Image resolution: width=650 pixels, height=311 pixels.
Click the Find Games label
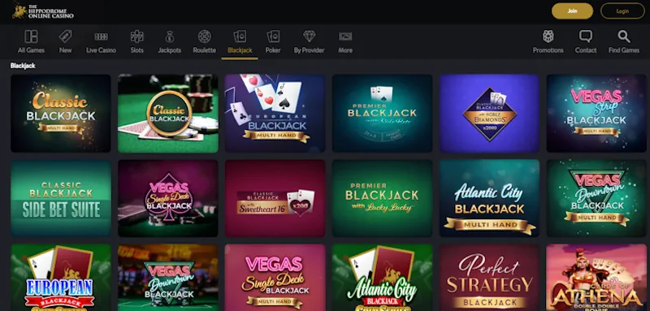[x=624, y=50]
